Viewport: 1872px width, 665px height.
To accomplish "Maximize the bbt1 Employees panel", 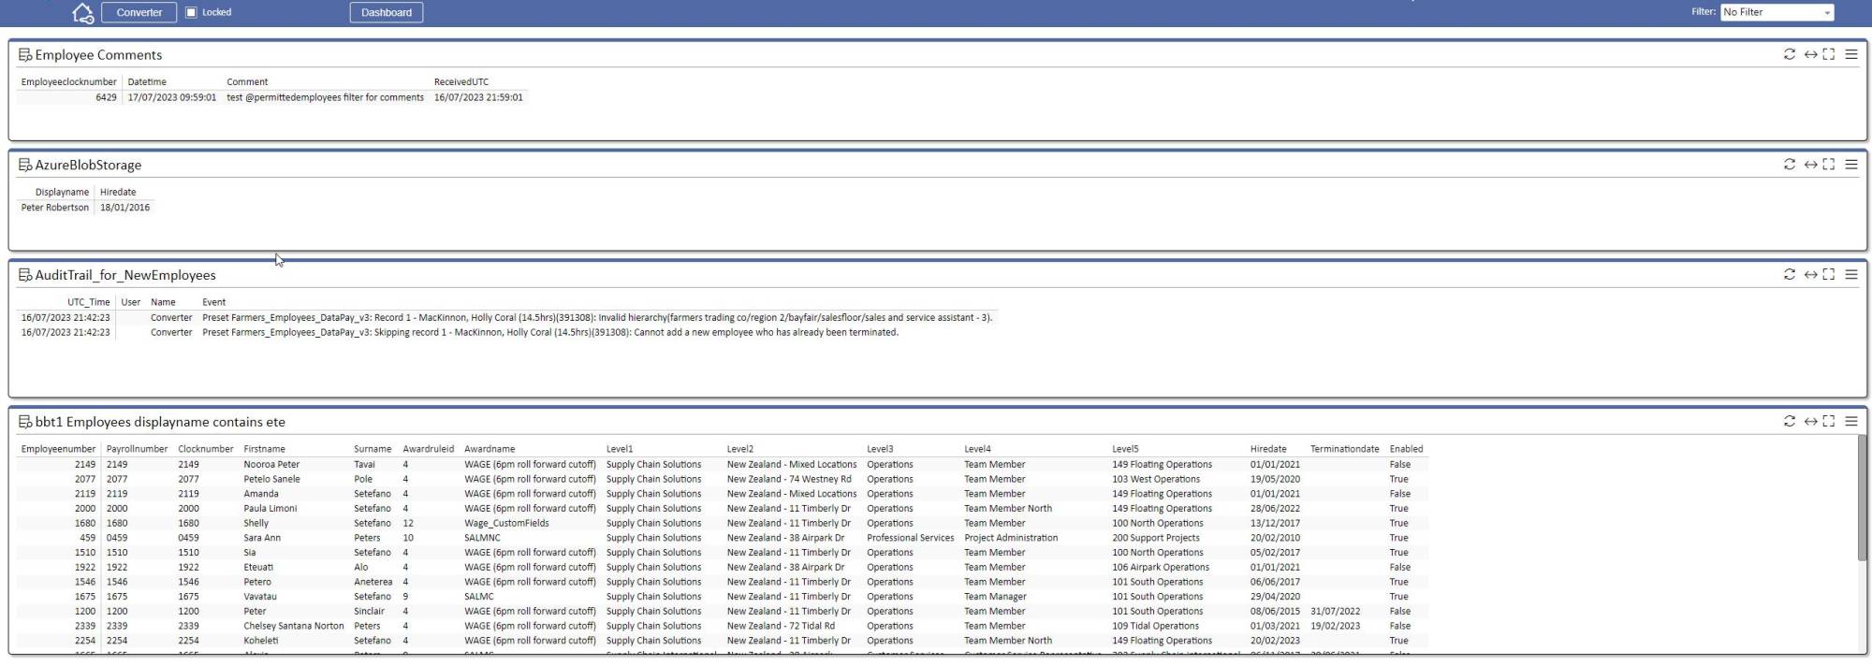I will (x=1829, y=421).
